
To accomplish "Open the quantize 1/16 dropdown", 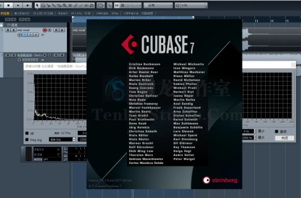I will pos(191,5).
